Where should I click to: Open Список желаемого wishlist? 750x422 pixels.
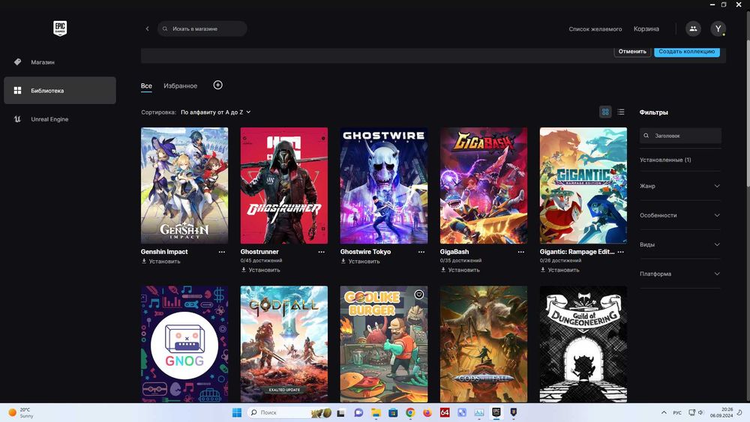(x=595, y=29)
